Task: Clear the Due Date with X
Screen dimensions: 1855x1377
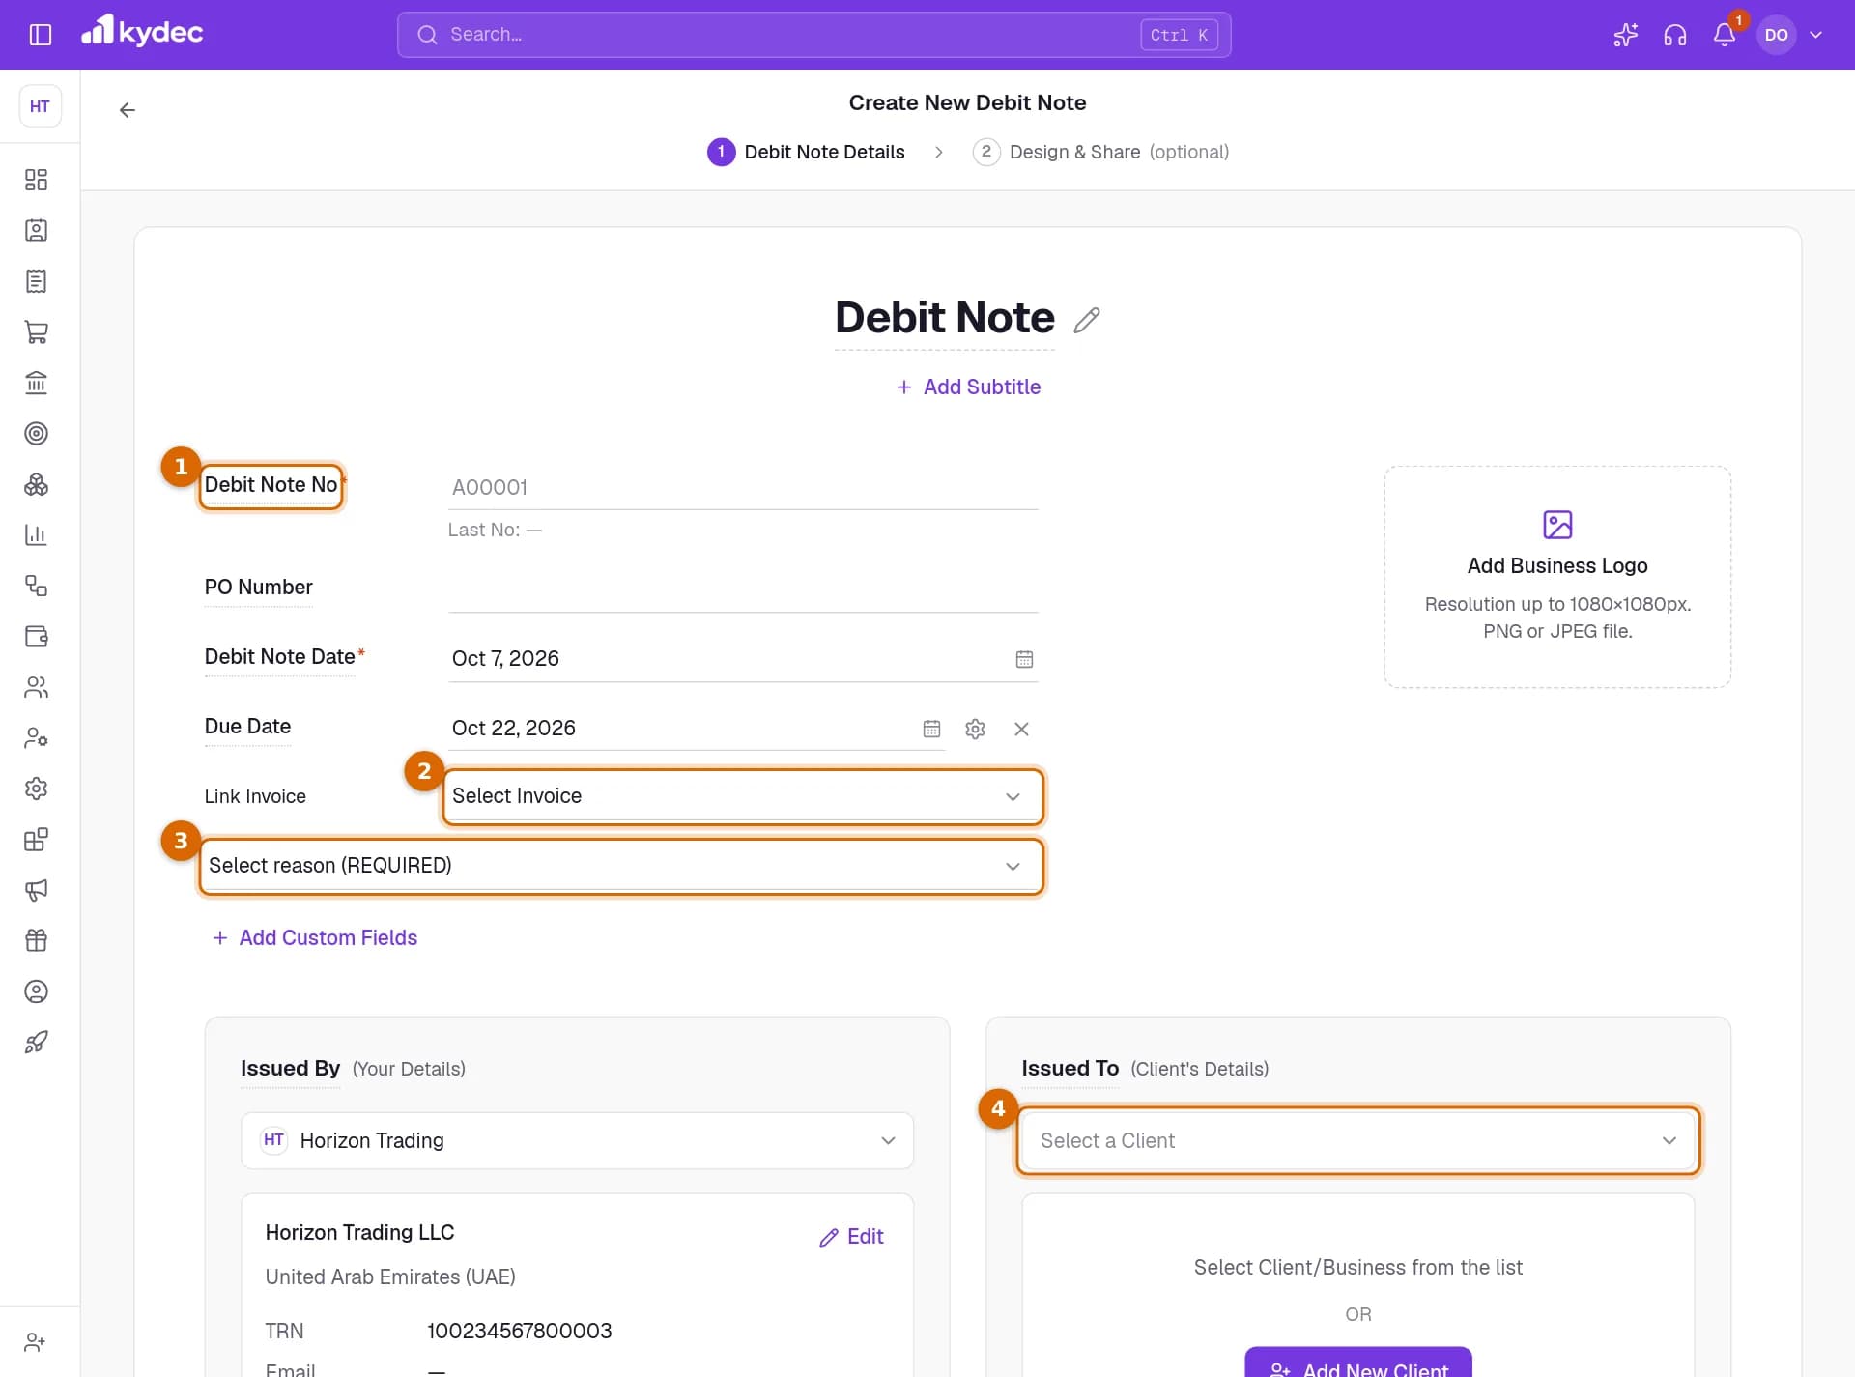Action: click(x=1021, y=729)
